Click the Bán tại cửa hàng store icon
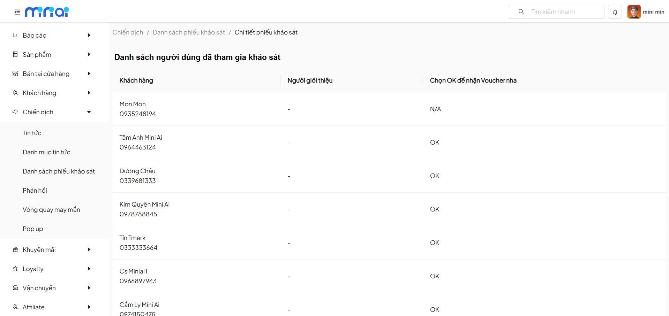Image resolution: width=669 pixels, height=316 pixels. [x=15, y=74]
